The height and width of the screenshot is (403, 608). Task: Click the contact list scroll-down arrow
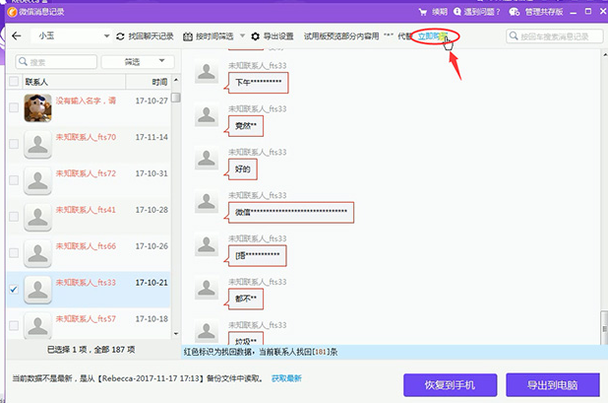pos(176,333)
